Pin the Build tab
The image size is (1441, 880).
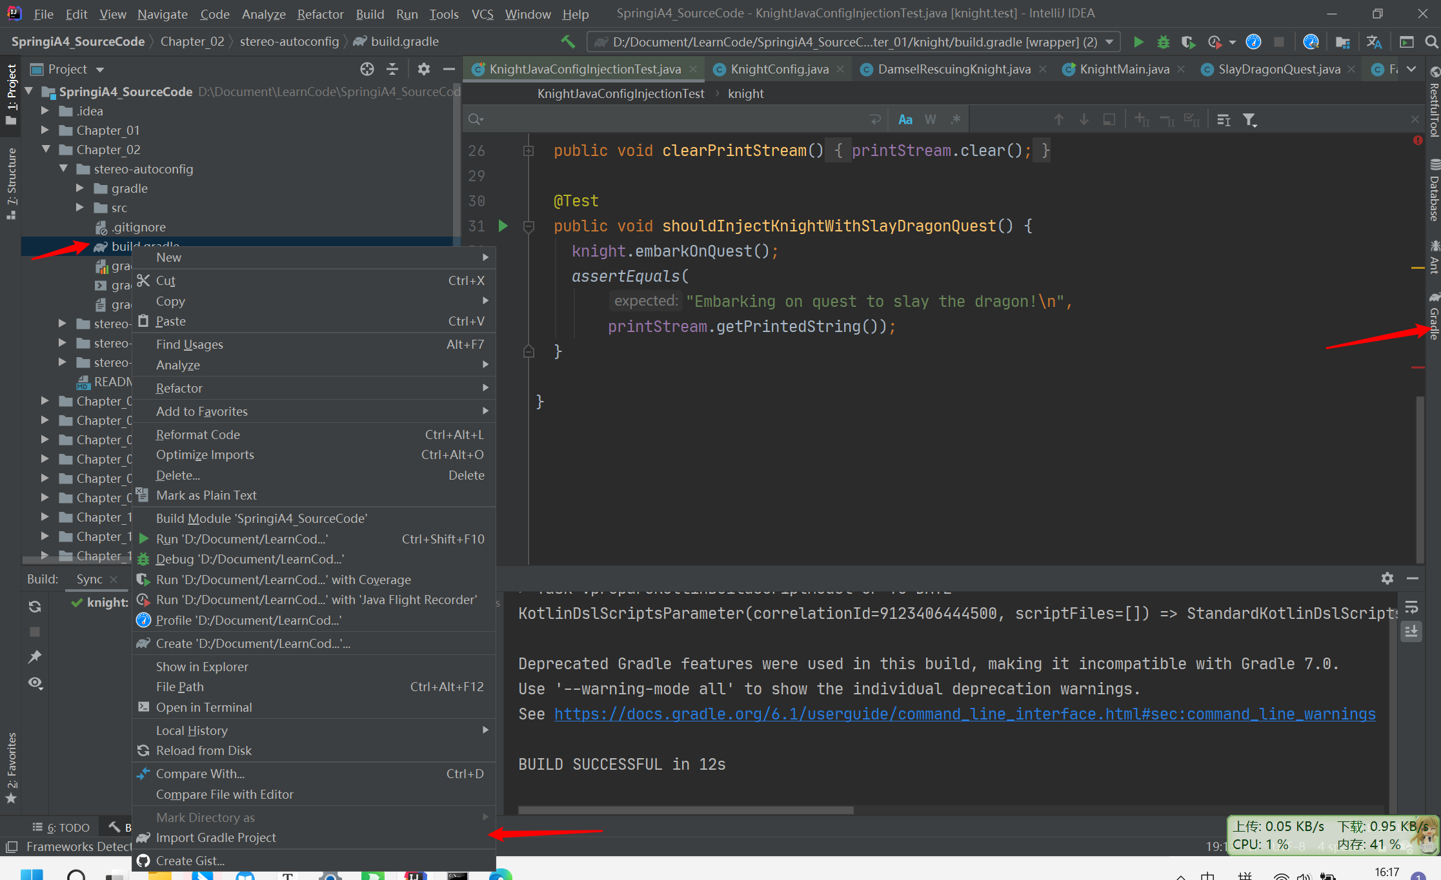(35, 657)
